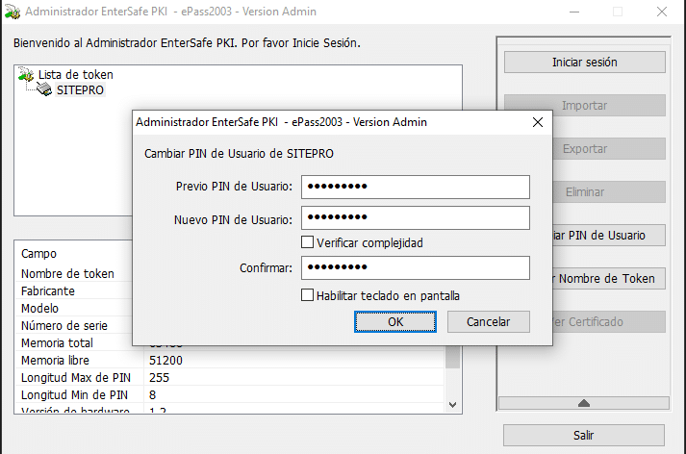The image size is (686, 454).
Task: Toggle Habilitar teclado en pantalla checkbox
Action: pos(308,295)
